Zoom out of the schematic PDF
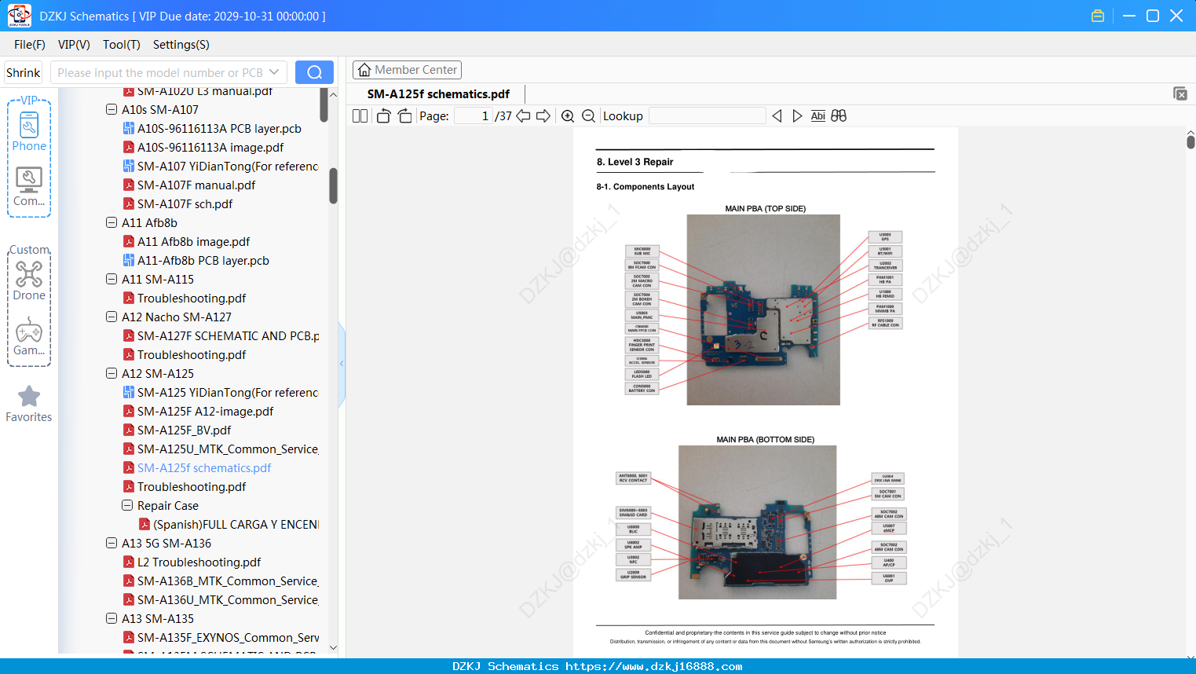 click(589, 116)
